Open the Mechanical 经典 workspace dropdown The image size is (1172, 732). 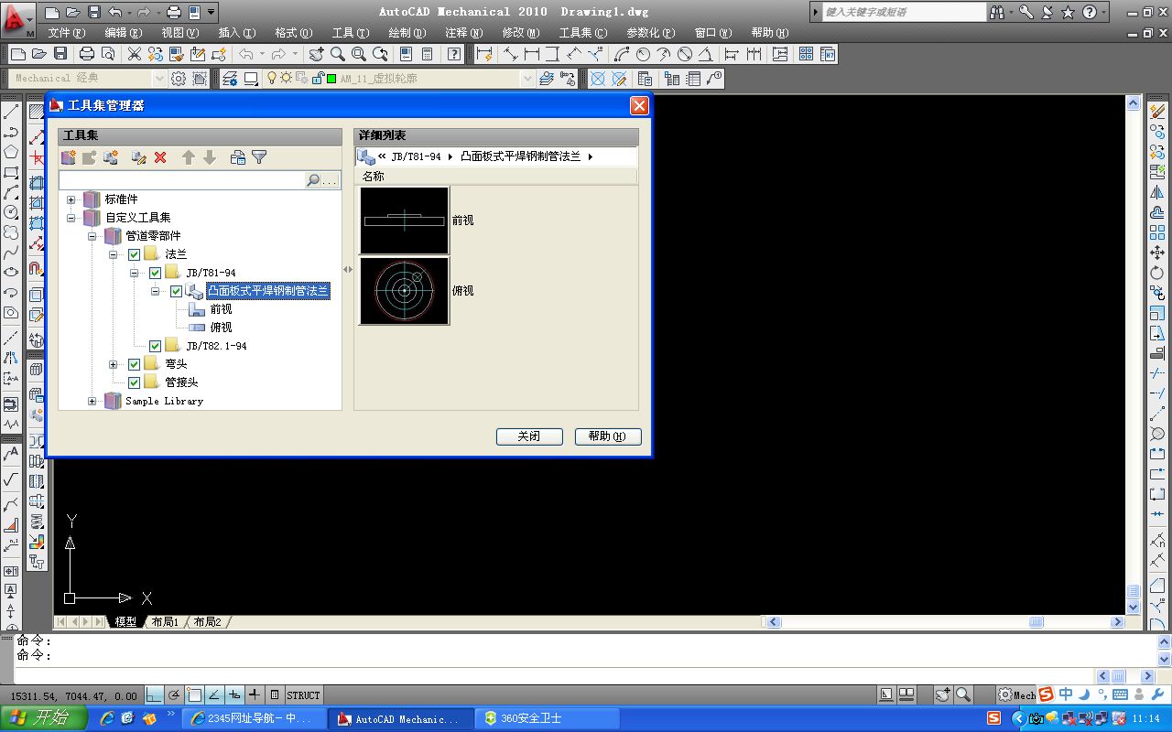pos(158,79)
